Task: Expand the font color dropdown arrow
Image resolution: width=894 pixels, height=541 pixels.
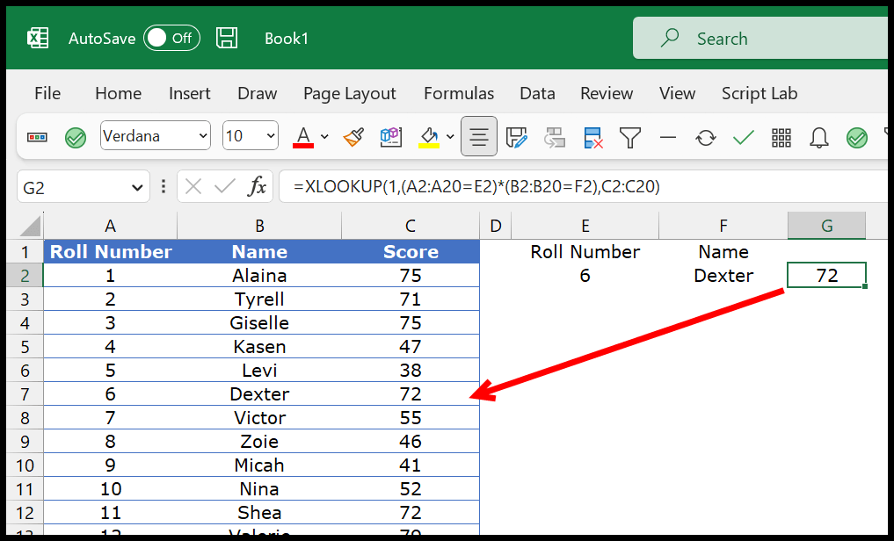Action: pos(324,137)
